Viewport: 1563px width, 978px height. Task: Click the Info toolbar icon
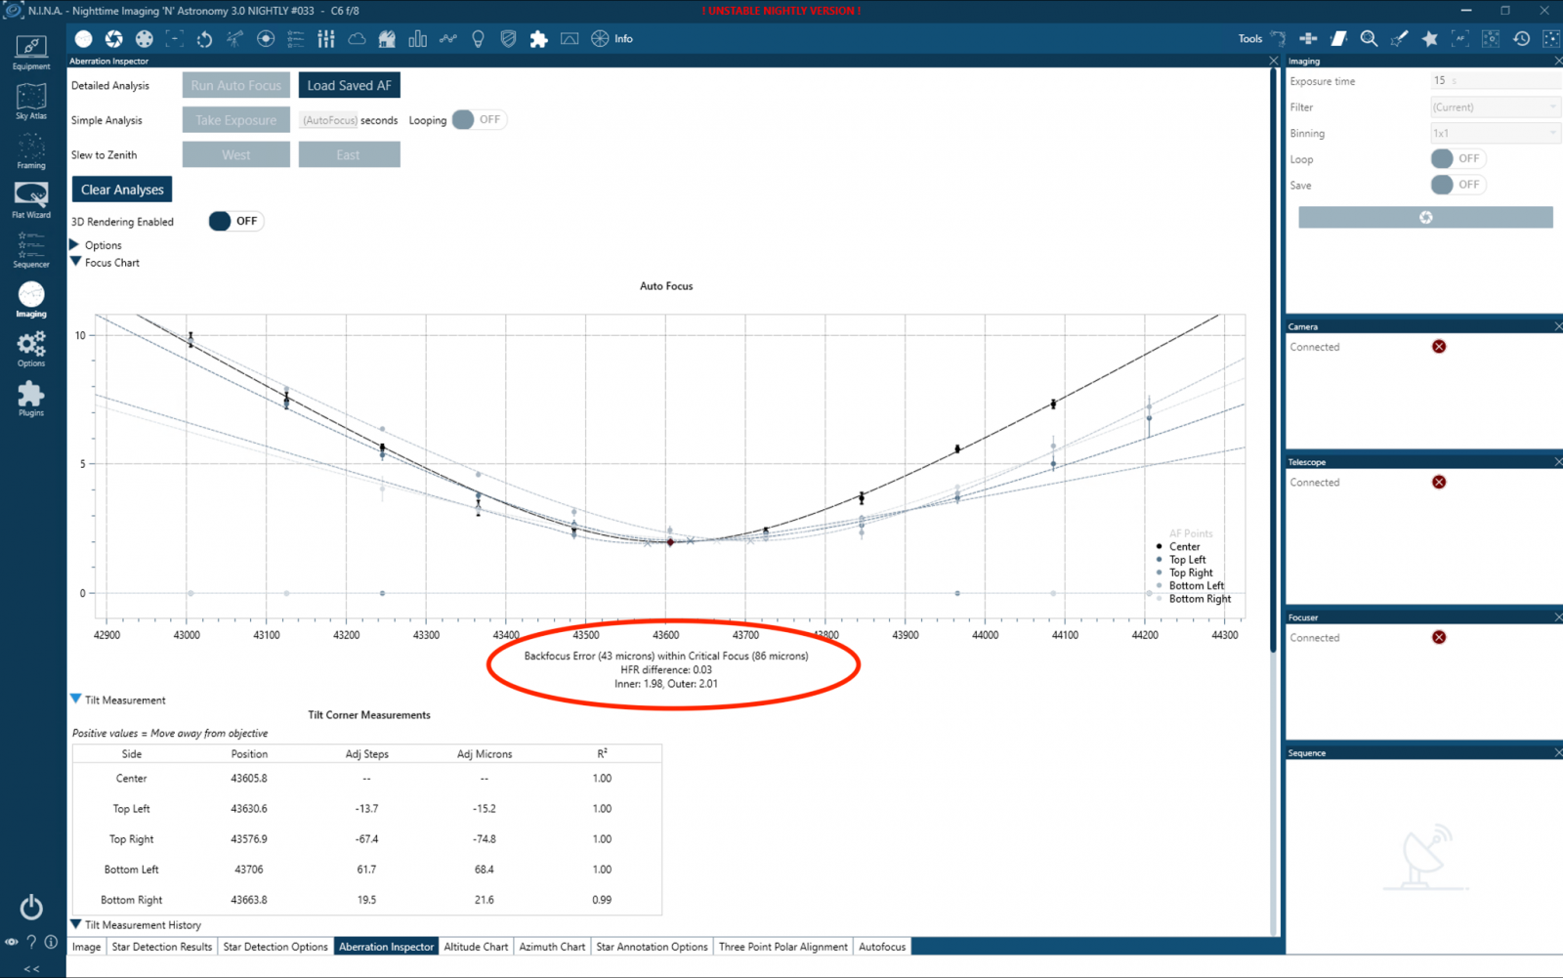pyautogui.click(x=612, y=39)
